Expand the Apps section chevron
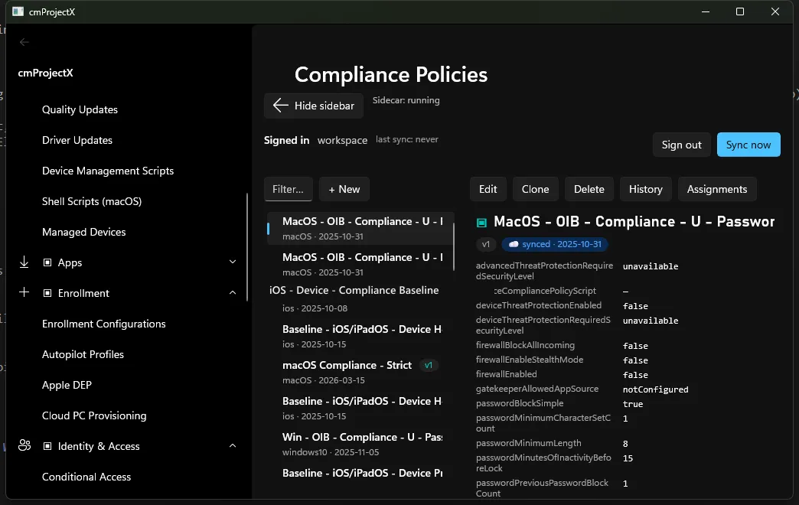 click(233, 262)
